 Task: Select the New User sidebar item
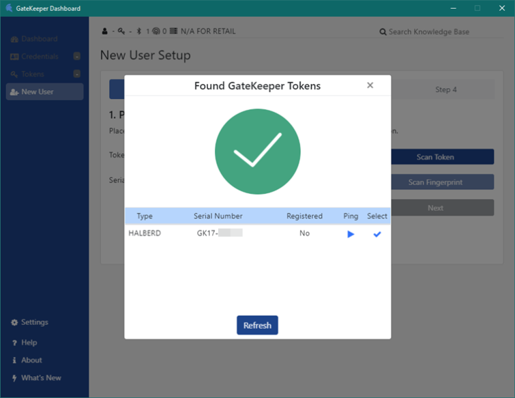pyautogui.click(x=44, y=91)
